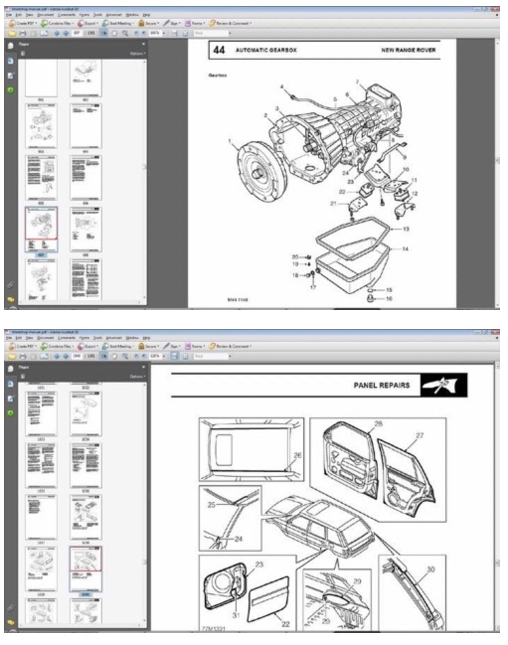The height and width of the screenshot is (645, 508).
Task: Toggle scrolling page mode in bottom window toolbar
Action: (x=174, y=356)
